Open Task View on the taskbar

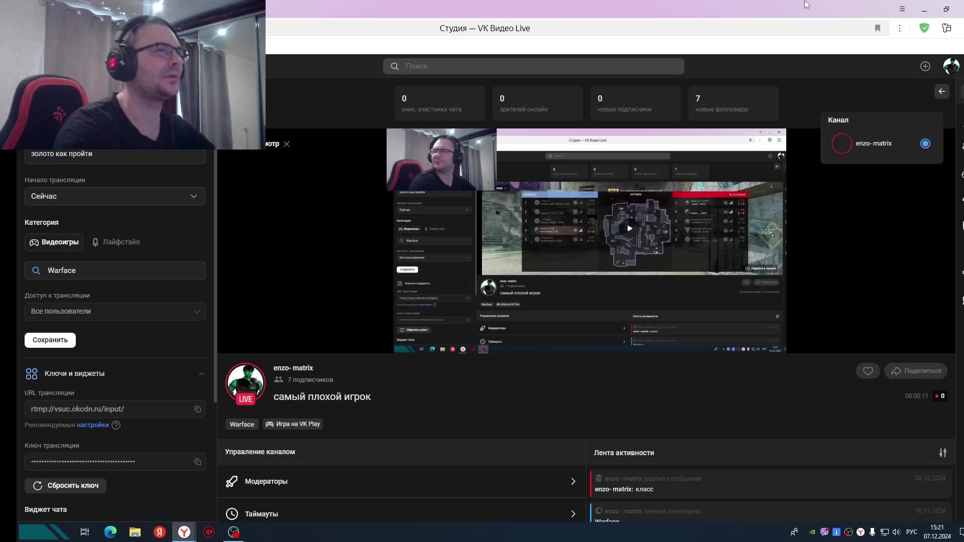(85, 532)
